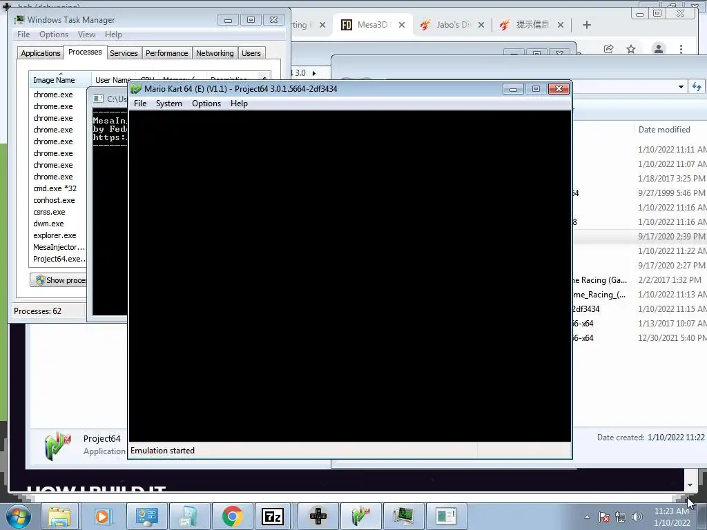Sort files by Date modified column

[x=664, y=129]
